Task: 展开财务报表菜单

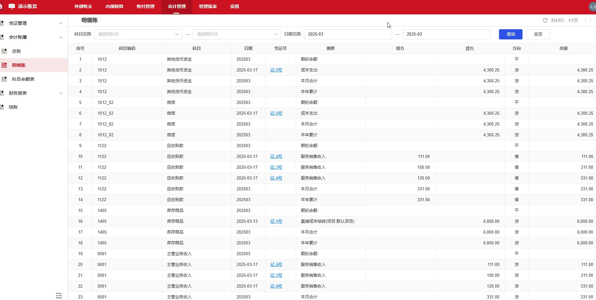Action: point(61,93)
